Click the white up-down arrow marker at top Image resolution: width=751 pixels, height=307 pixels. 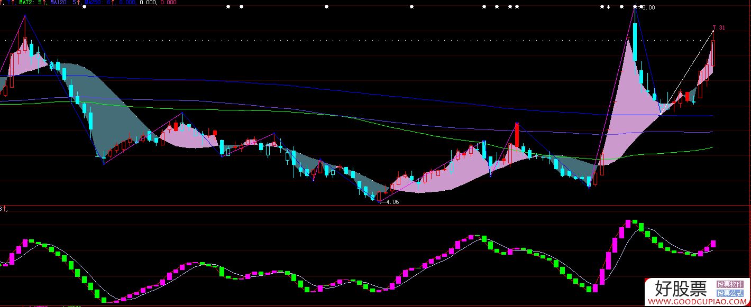pyautogui.click(x=608, y=7)
